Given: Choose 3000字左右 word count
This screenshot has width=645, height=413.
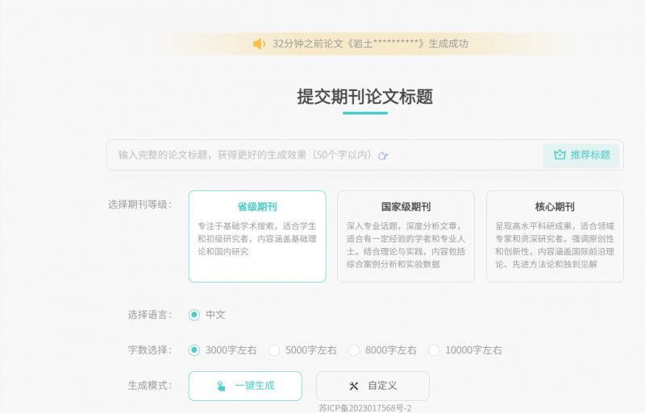Looking at the screenshot, I should (x=194, y=350).
